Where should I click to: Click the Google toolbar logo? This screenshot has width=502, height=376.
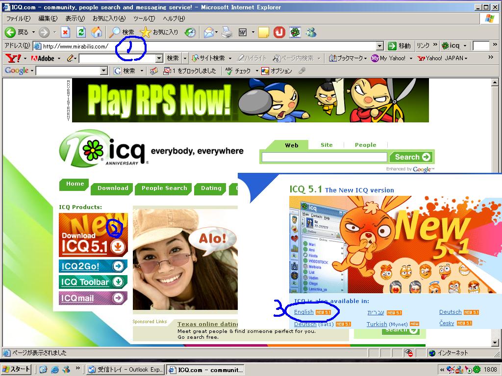coord(17,70)
